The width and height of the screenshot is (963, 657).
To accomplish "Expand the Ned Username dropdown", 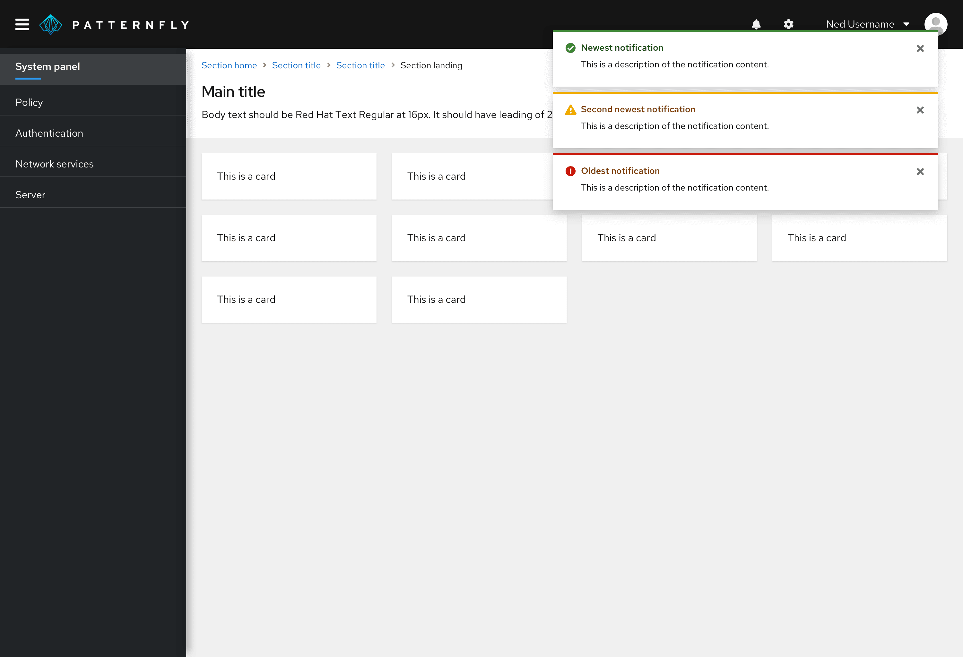I will (x=866, y=23).
